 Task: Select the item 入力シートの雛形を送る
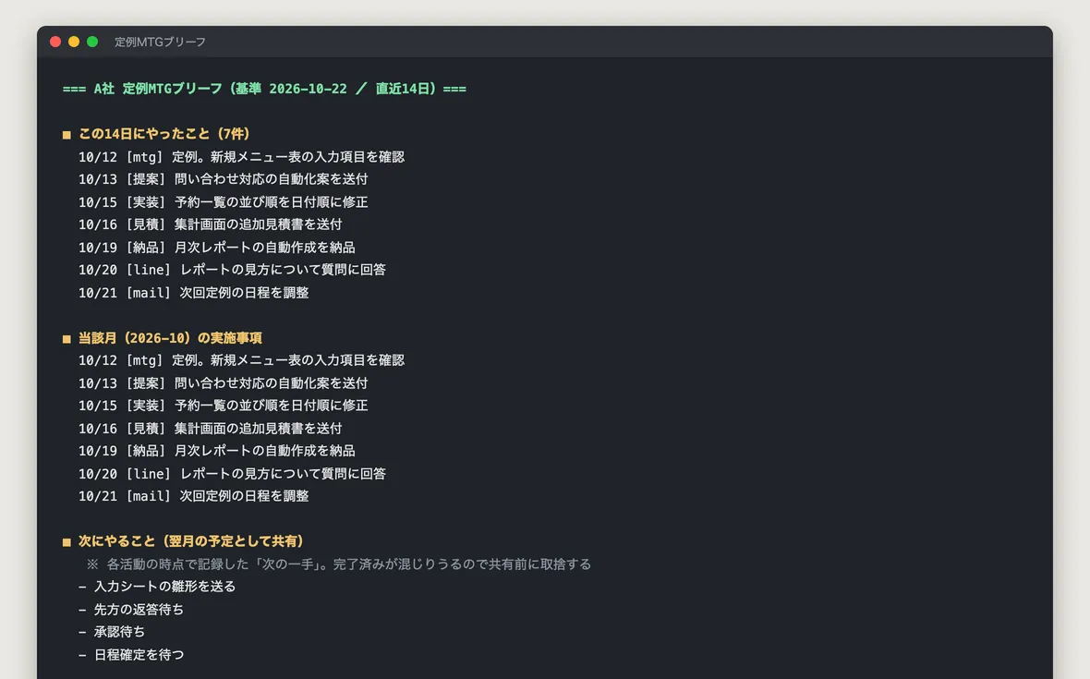click(x=164, y=587)
